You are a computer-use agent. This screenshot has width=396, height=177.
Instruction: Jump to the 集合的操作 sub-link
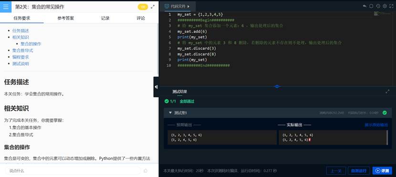click(31, 44)
